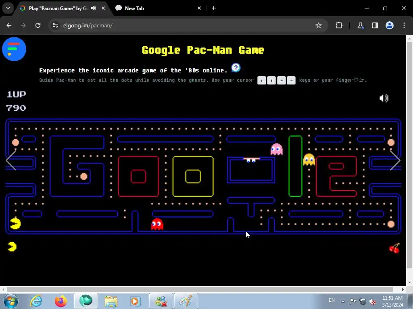Open the Chrome profile avatar
Screen dimensions: 413x309
click(x=390, y=25)
